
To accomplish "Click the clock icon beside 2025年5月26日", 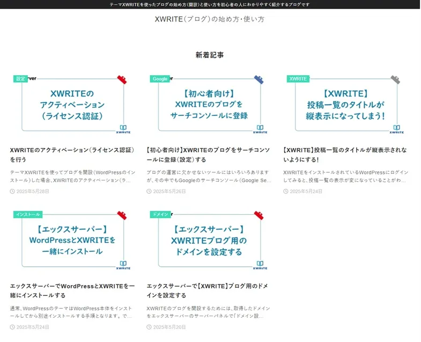I will point(149,192).
